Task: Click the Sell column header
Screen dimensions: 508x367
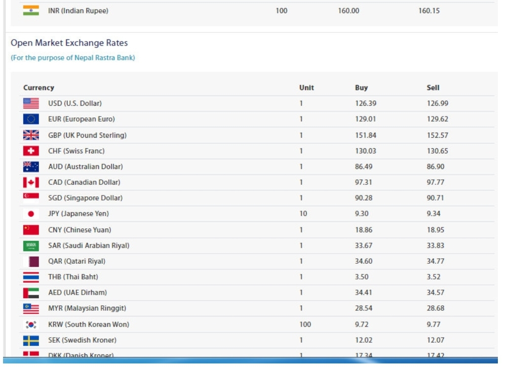Action: click(x=433, y=88)
